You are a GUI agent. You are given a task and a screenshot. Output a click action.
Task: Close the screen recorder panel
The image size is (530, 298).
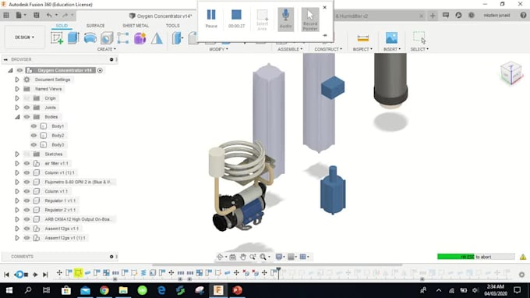325,8
